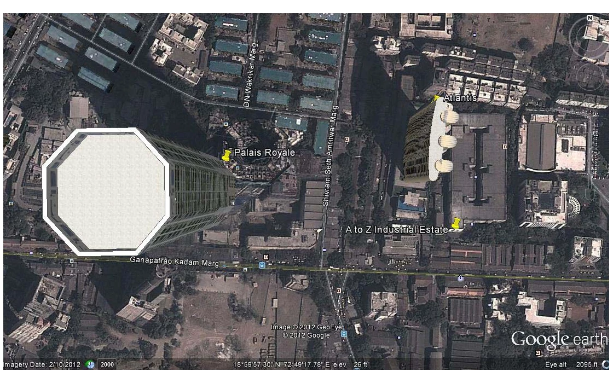Image resolution: width=613 pixels, height=383 pixels.
Task: Click transit station icon right of Google copyright text
Action: (344, 334)
